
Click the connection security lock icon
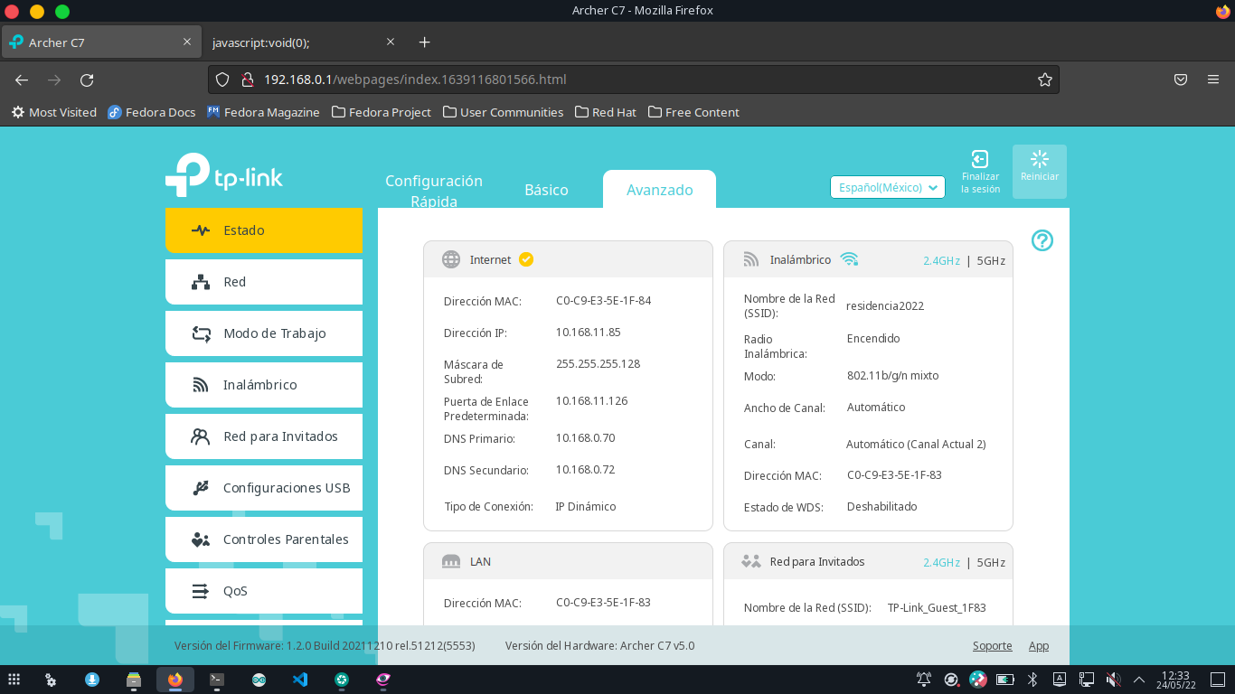click(247, 80)
